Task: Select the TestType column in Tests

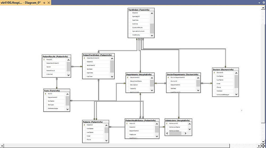Action: point(55,105)
